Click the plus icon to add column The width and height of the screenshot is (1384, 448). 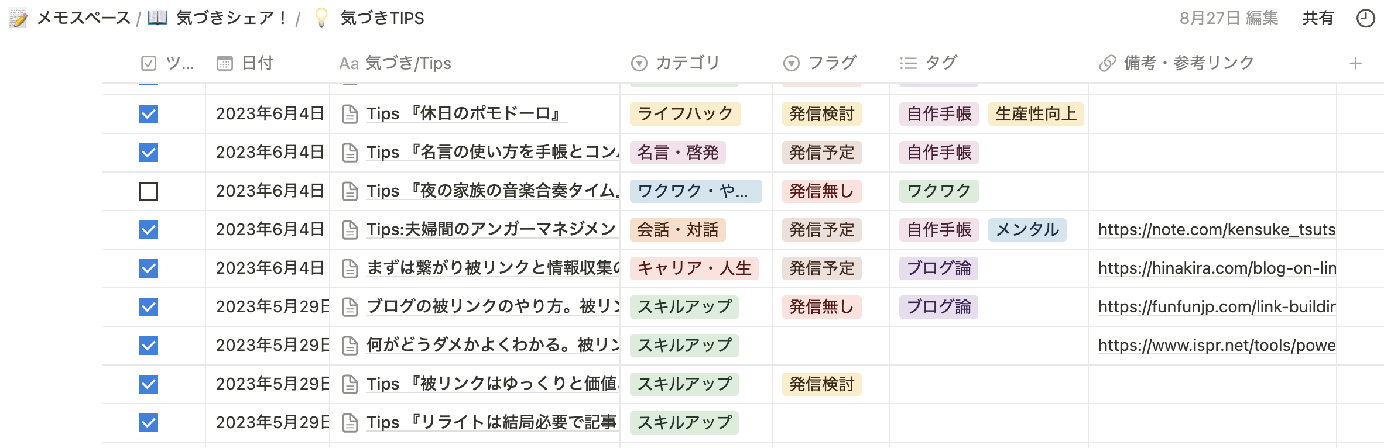1355,63
